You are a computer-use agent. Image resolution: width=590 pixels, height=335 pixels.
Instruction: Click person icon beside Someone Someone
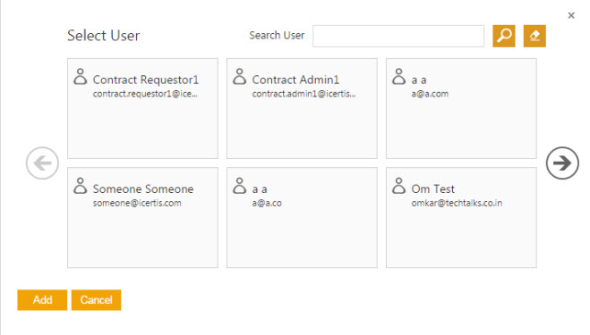pyautogui.click(x=81, y=186)
